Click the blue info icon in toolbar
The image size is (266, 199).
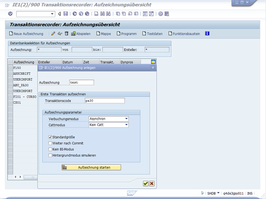click(207, 34)
